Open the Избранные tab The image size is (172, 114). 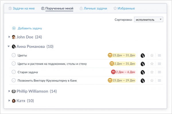pos(124,8)
